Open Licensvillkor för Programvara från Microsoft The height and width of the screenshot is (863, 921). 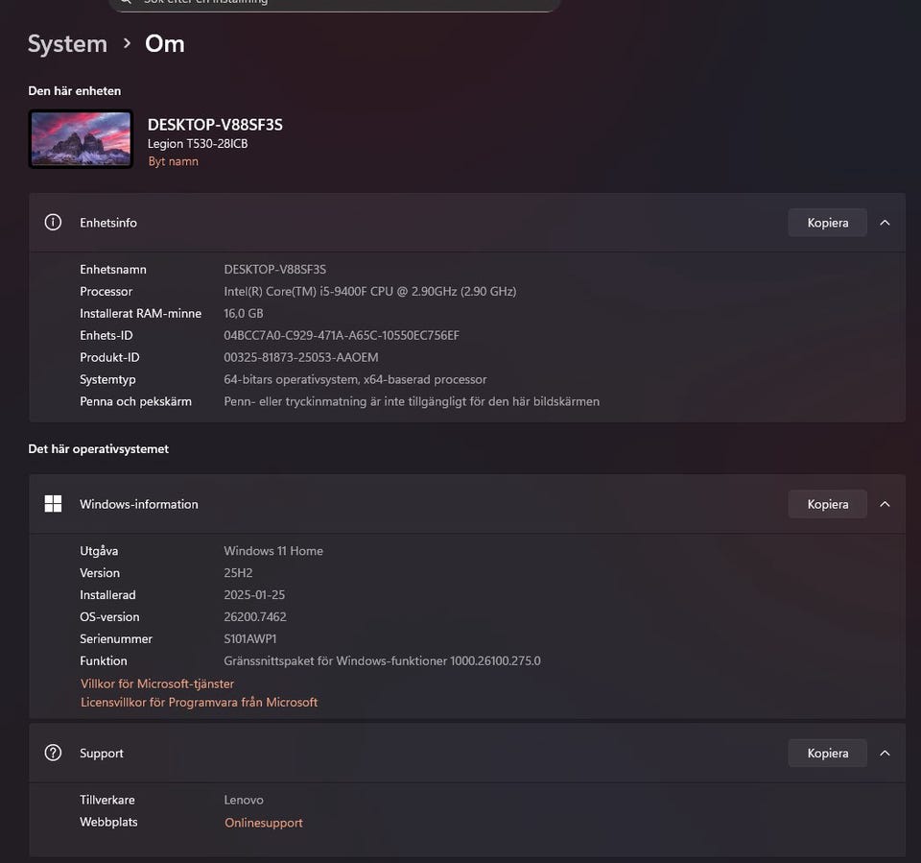(x=200, y=702)
